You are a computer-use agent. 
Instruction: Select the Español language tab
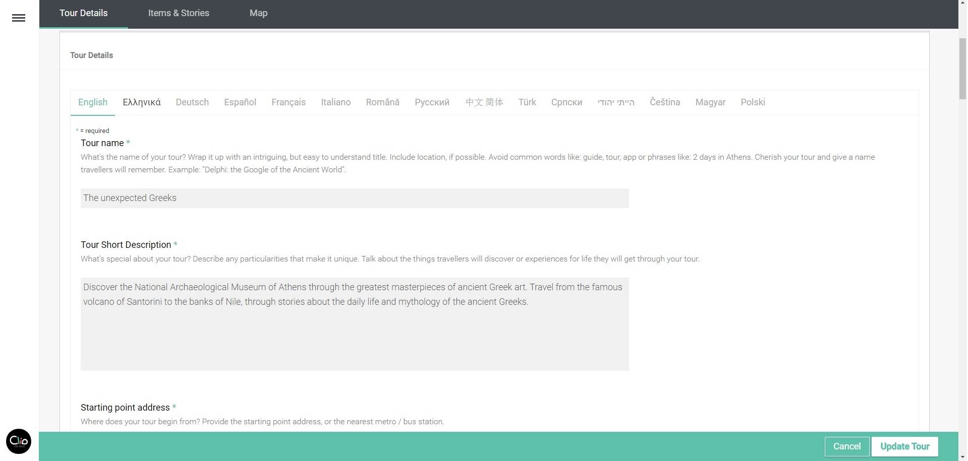coord(240,102)
